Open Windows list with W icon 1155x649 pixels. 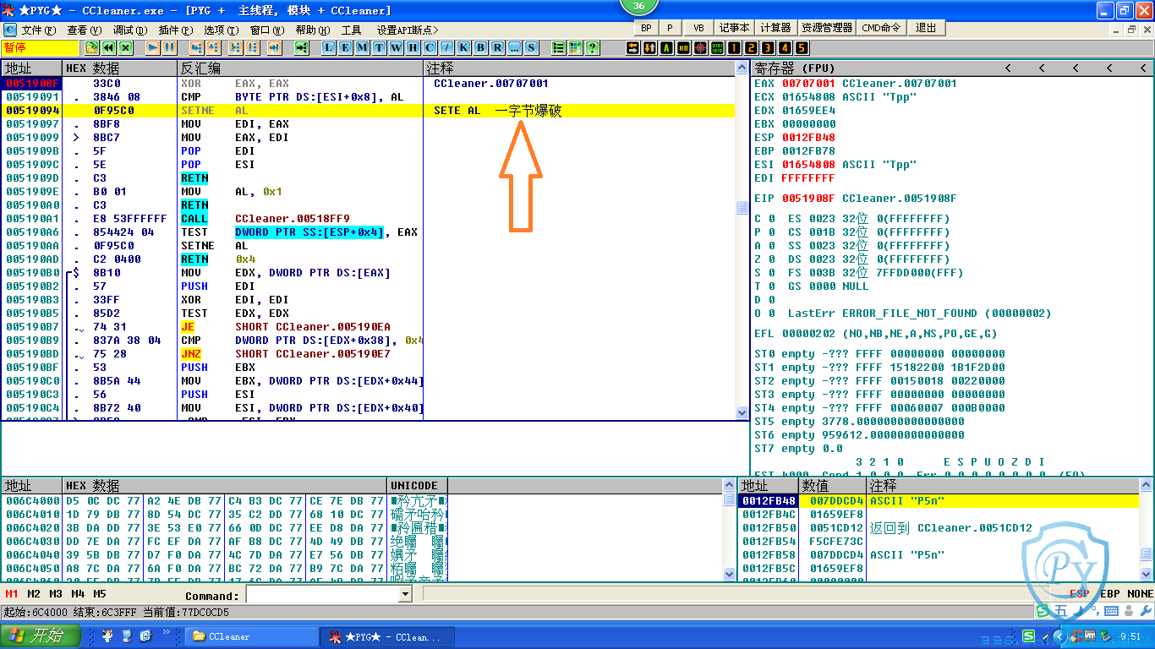(396, 48)
